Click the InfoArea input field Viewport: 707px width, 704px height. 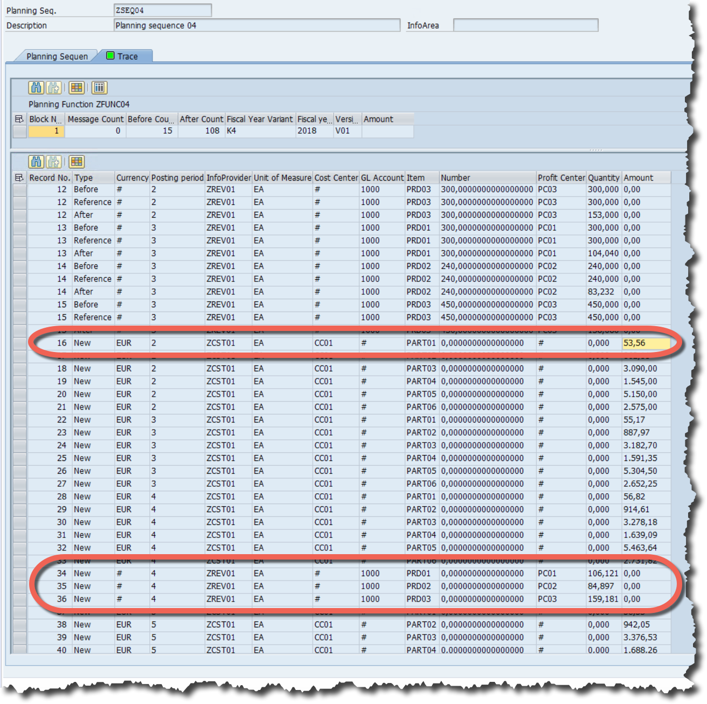pos(525,25)
